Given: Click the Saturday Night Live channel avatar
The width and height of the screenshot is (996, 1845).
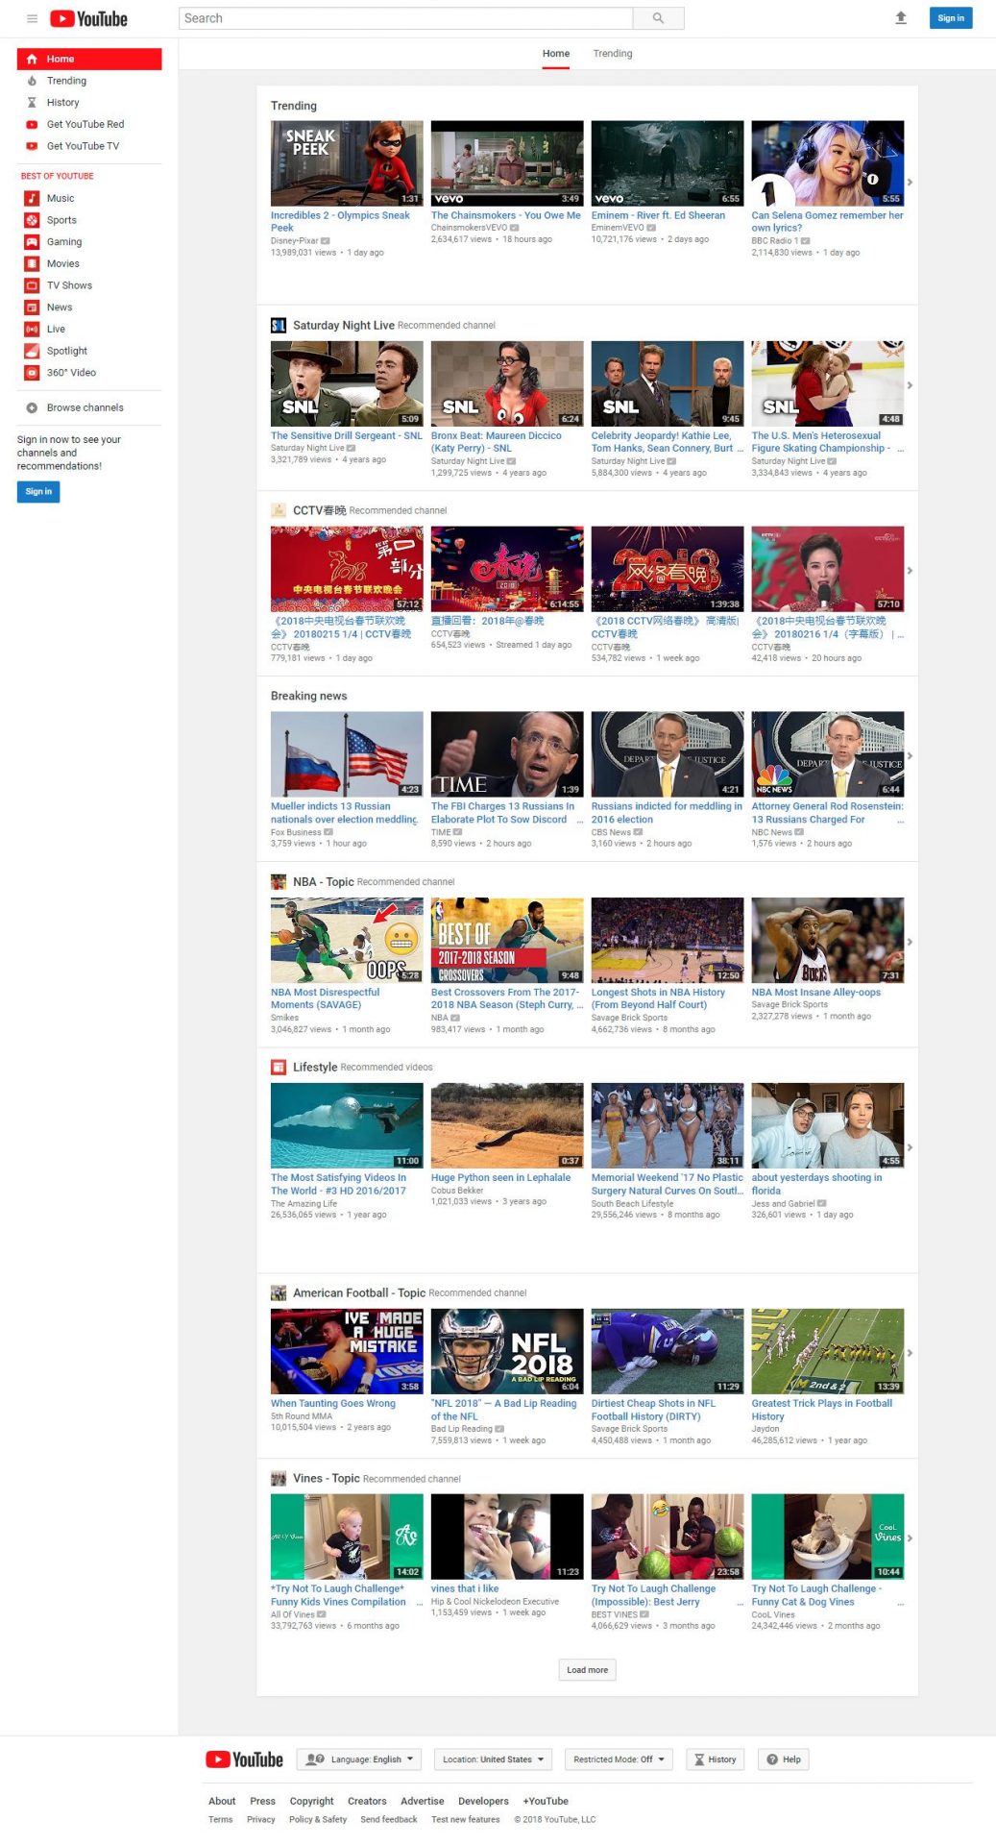Looking at the screenshot, I should click(x=279, y=326).
